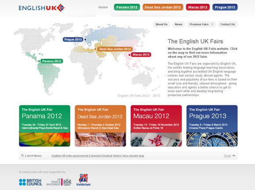The height and width of the screenshot is (190, 255).
Task: Select the Panama 2012 map label
Action: (52, 61)
